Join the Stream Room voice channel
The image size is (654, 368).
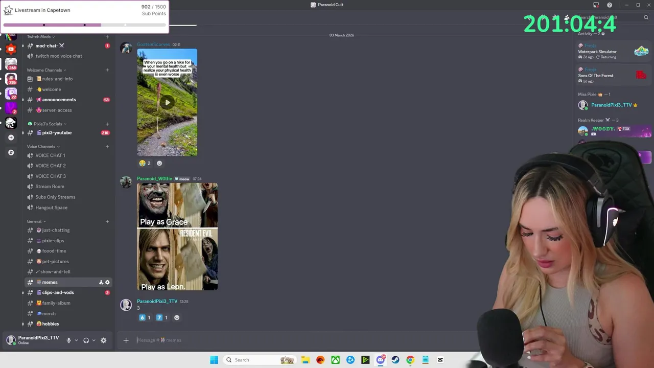(68, 187)
